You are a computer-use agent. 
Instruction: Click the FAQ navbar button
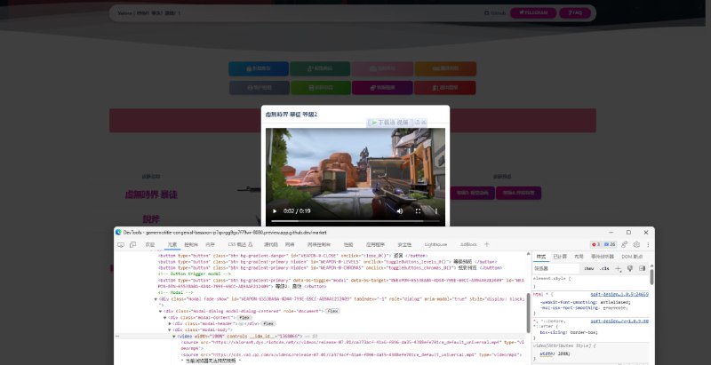pos(575,12)
